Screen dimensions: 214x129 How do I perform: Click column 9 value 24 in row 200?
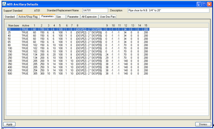(107, 54)
